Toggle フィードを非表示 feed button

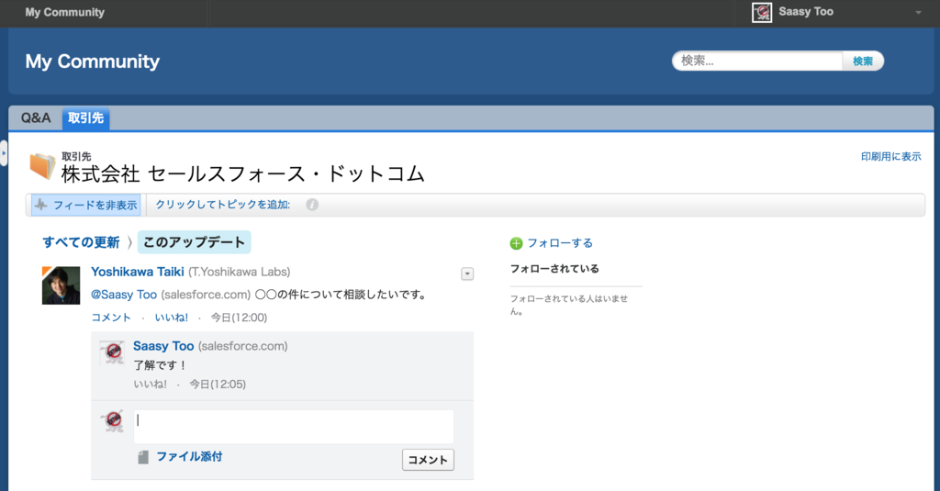pos(85,205)
